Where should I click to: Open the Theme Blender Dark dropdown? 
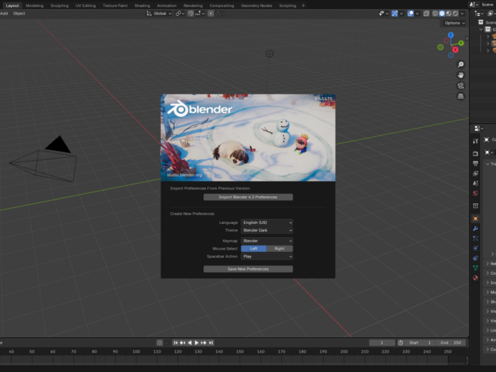point(267,230)
